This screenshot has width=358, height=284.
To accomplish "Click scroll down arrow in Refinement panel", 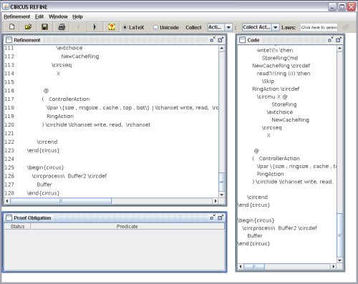I will [x=221, y=195].
